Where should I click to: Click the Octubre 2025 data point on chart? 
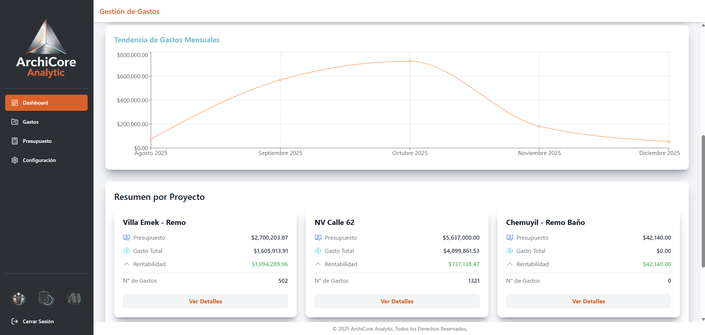click(410, 61)
